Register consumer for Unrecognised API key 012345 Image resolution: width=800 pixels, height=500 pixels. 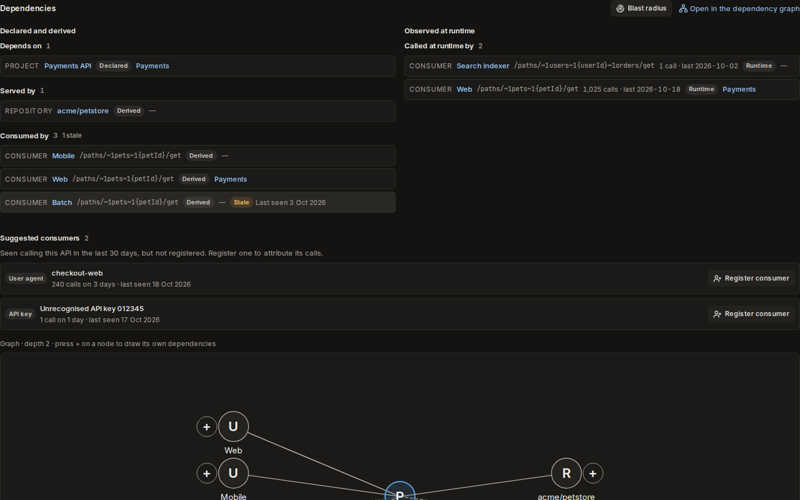751,314
